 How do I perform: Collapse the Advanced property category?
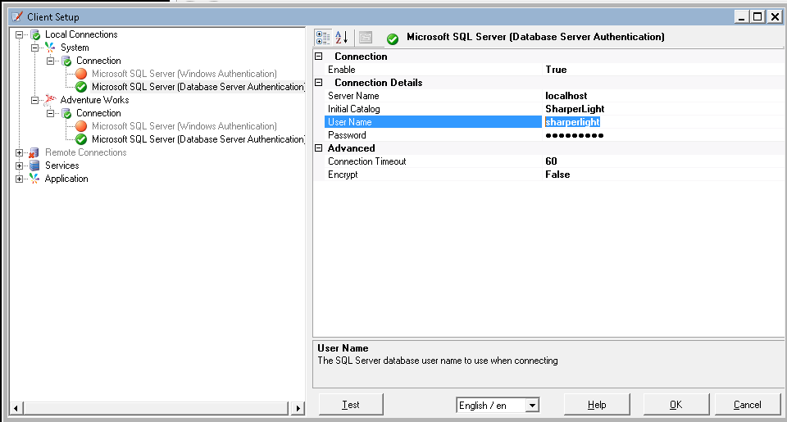click(319, 148)
